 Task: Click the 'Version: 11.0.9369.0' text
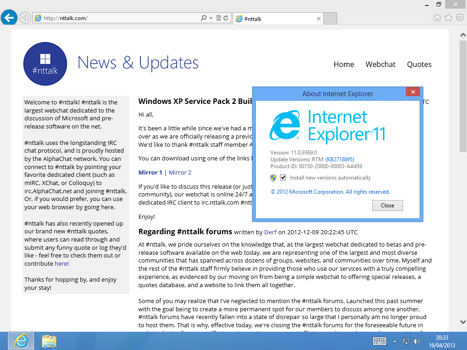[x=294, y=153]
